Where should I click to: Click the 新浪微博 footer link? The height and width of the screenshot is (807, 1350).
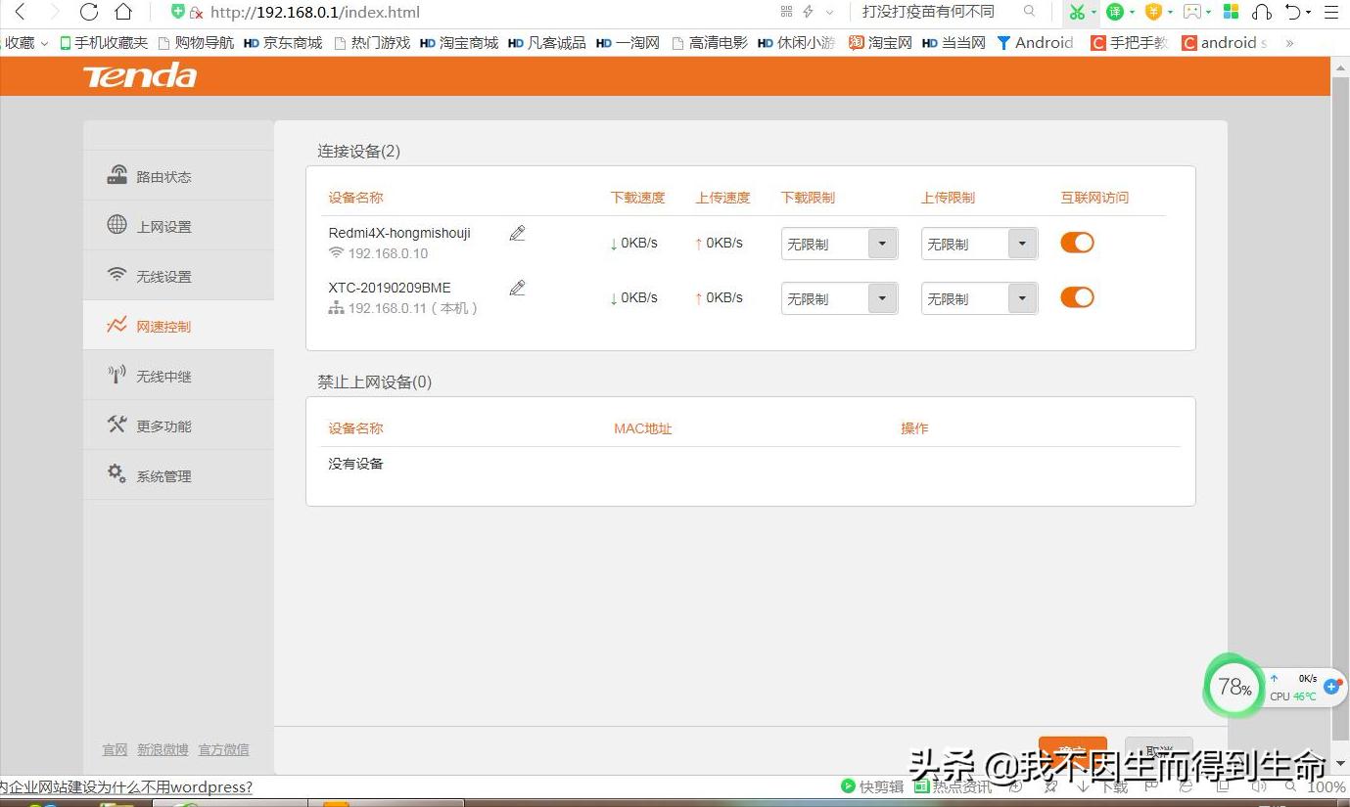click(163, 749)
